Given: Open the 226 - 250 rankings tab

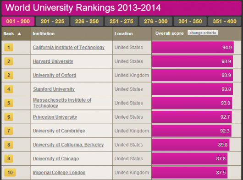Looking at the screenshot, I should [x=87, y=21].
